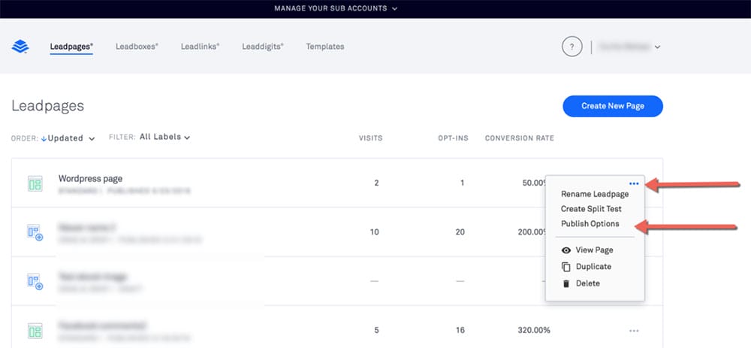Open the All Labels filter dropdown

tap(164, 138)
